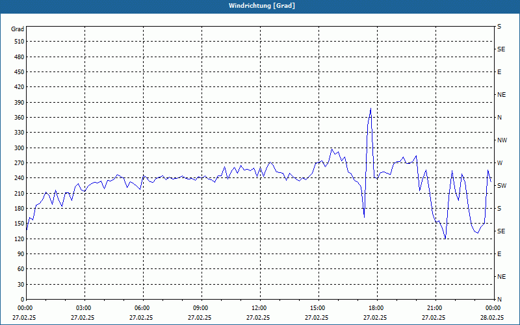Click the 270 y-axis value
Screen dimensions: 520x325
click(x=19, y=163)
